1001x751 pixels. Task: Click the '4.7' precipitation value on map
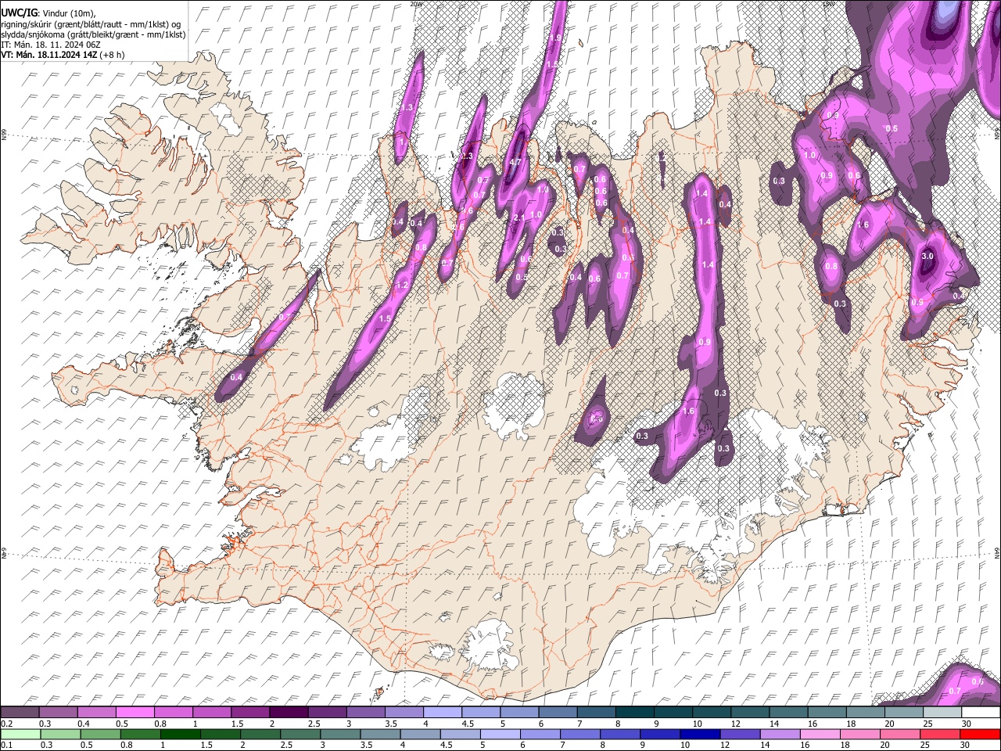click(515, 162)
